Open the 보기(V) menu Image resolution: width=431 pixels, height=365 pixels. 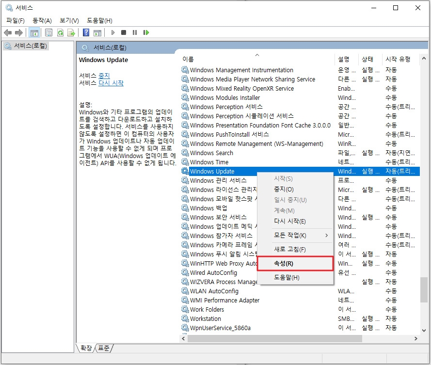coord(69,21)
